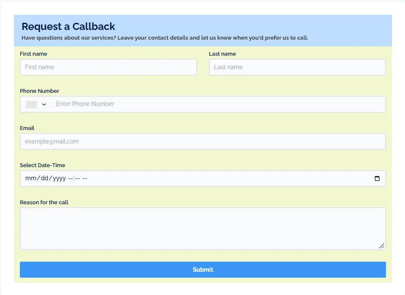
Task: Open the country code dropdown chevron
Action: click(44, 104)
